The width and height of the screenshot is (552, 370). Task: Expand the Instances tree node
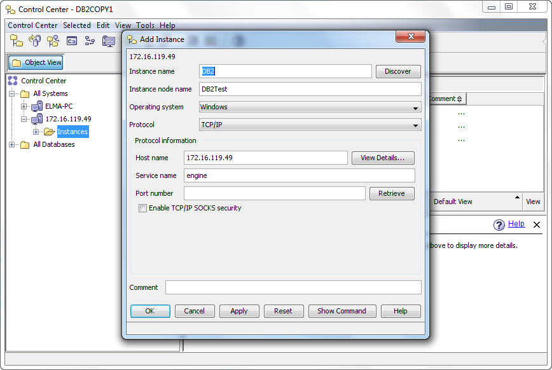click(36, 132)
